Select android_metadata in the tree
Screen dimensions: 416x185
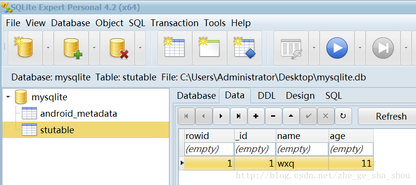pyautogui.click(x=78, y=114)
